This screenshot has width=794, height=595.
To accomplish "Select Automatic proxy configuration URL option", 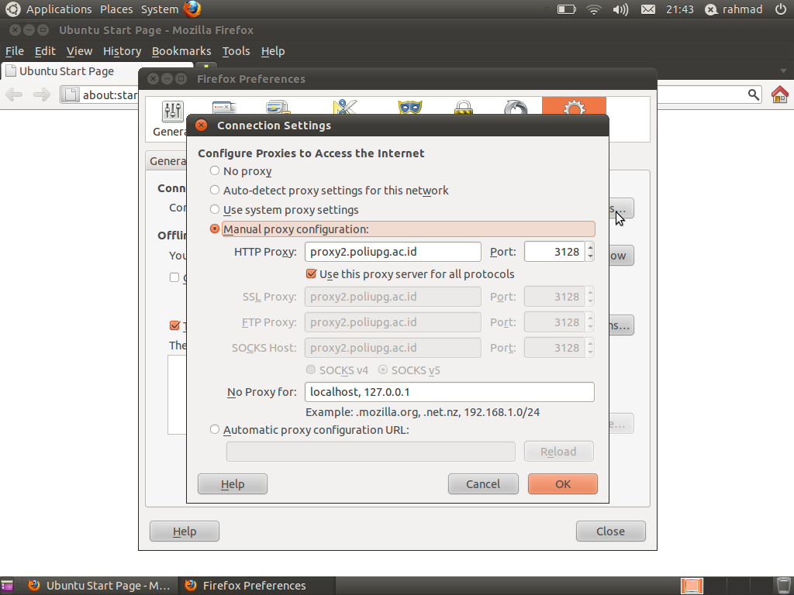I will [215, 429].
